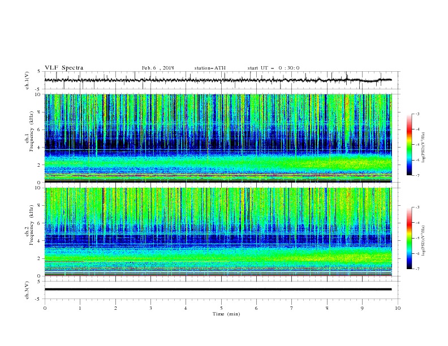Click the "ch.3(V)" axis label

point(27,290)
